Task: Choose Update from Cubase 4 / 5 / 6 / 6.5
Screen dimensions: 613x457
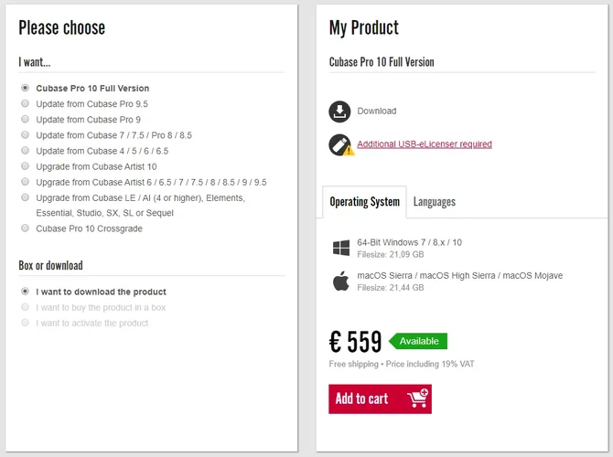Action: pos(25,151)
